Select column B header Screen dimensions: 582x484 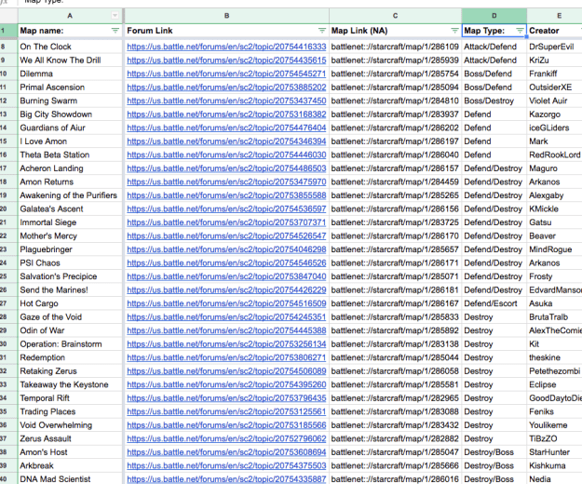(227, 16)
